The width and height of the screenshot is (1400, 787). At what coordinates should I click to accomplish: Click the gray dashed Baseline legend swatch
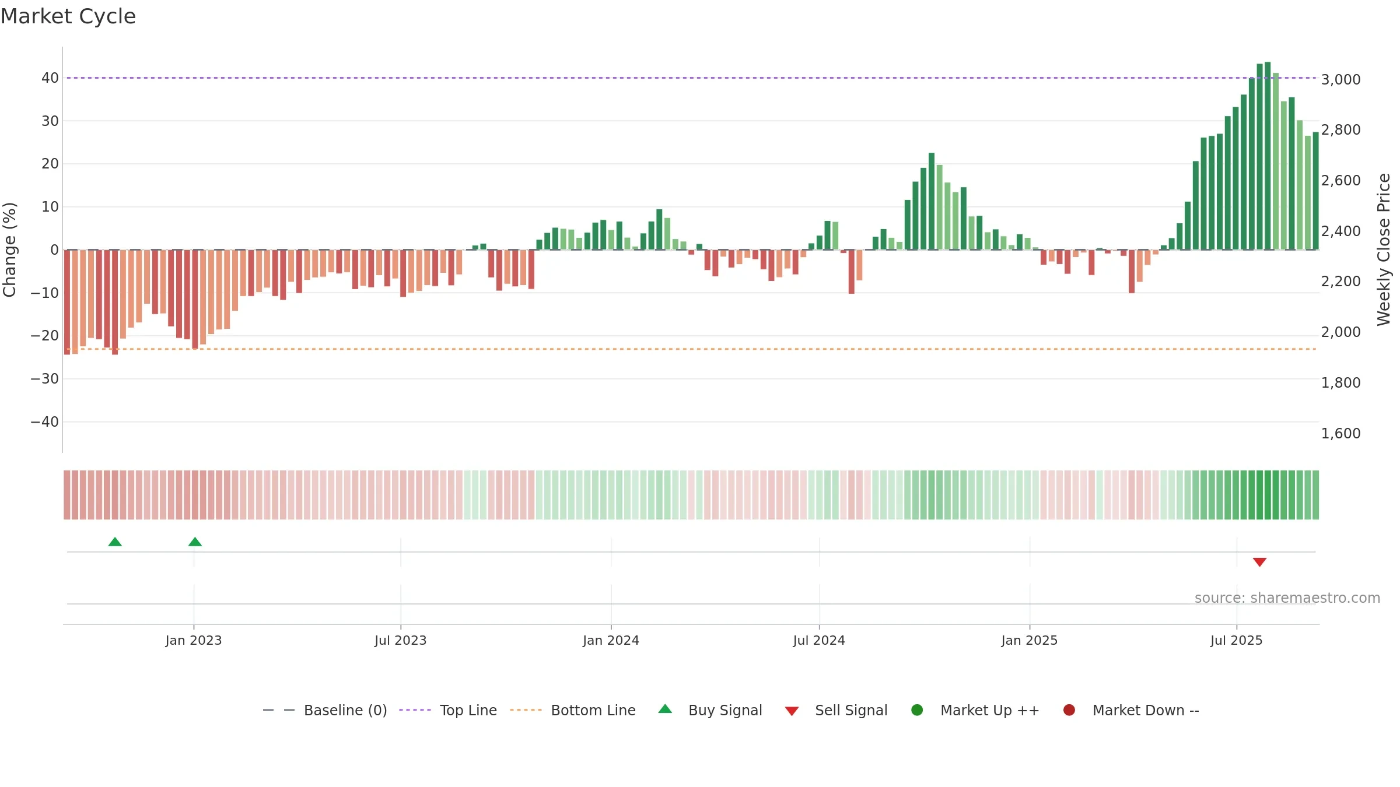pyautogui.click(x=279, y=710)
